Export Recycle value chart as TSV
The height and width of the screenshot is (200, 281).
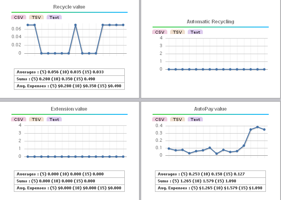pos(36,17)
